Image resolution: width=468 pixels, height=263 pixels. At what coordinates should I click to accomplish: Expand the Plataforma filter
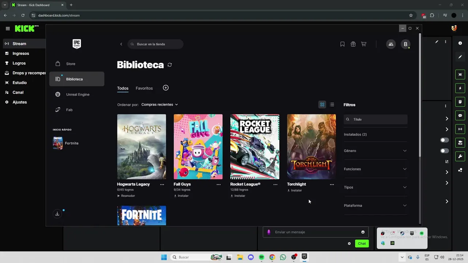[x=375, y=206]
